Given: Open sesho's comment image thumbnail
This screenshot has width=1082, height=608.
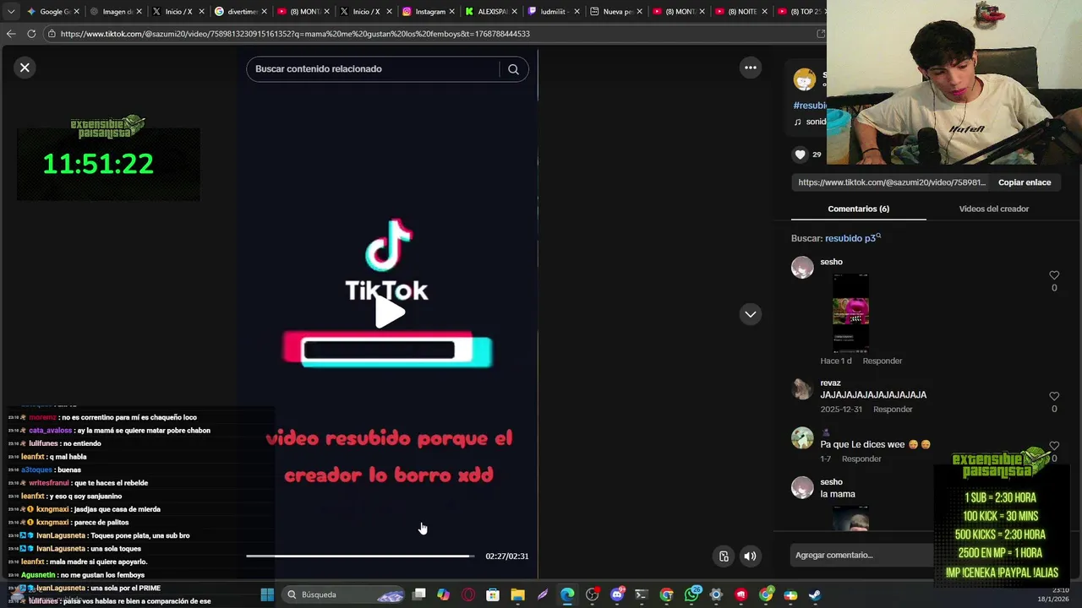Looking at the screenshot, I should click(850, 312).
